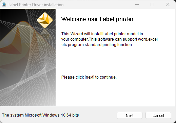Minimize the installer window
This screenshot has width=176, height=123.
pos(137,4)
